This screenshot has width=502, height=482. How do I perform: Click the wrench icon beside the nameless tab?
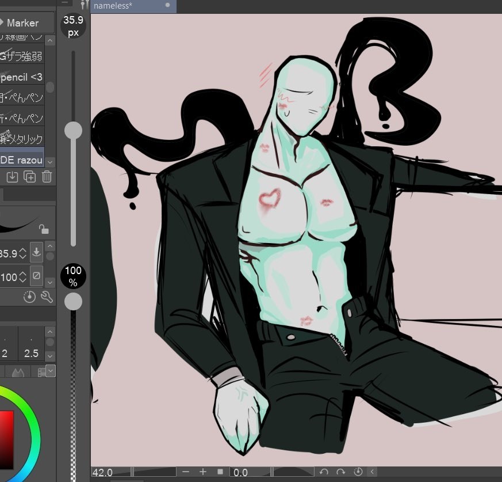(x=84, y=5)
